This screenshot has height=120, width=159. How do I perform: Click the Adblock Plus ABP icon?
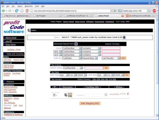click(x=154, y=11)
